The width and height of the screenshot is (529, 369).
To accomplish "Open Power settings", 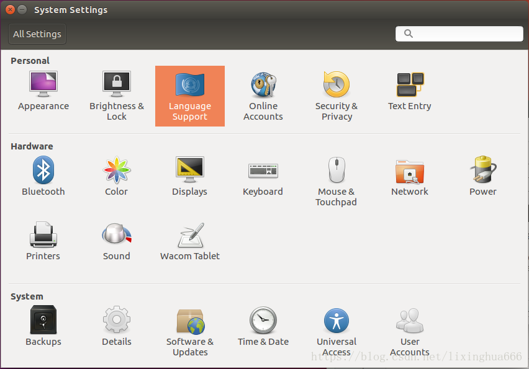I will 483,176.
